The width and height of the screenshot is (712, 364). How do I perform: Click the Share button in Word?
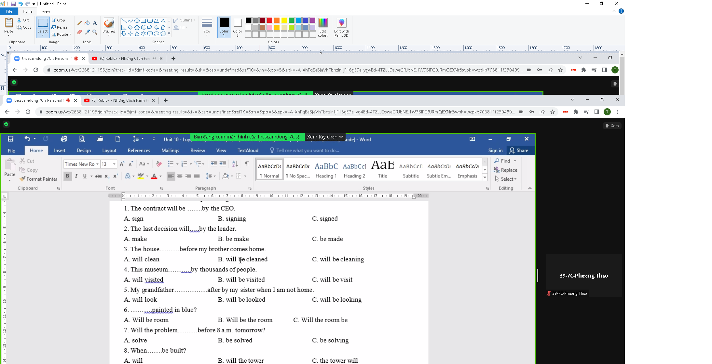[x=519, y=150]
